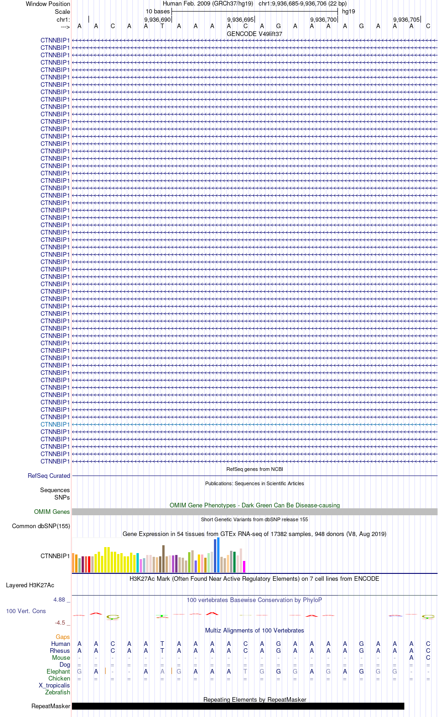Viewport: 438px width, 717px height.
Task: Select the Rhesus alignment row label
Action: point(60,651)
